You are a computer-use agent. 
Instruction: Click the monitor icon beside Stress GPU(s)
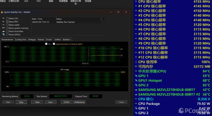[x=4, y=35]
